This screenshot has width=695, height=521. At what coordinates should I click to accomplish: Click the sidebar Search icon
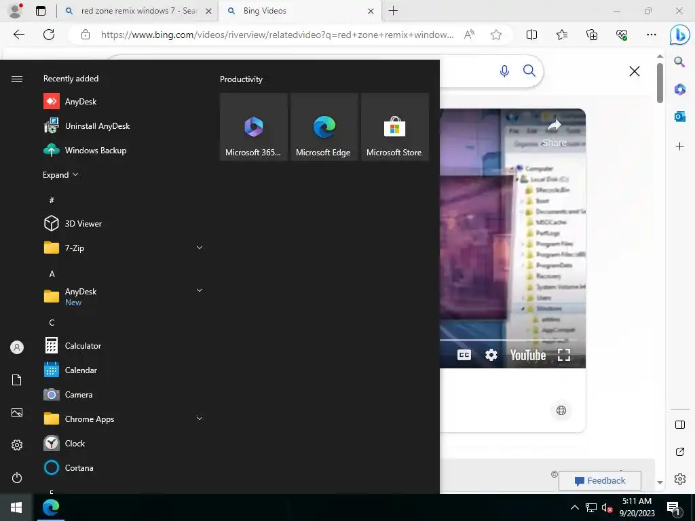click(679, 62)
